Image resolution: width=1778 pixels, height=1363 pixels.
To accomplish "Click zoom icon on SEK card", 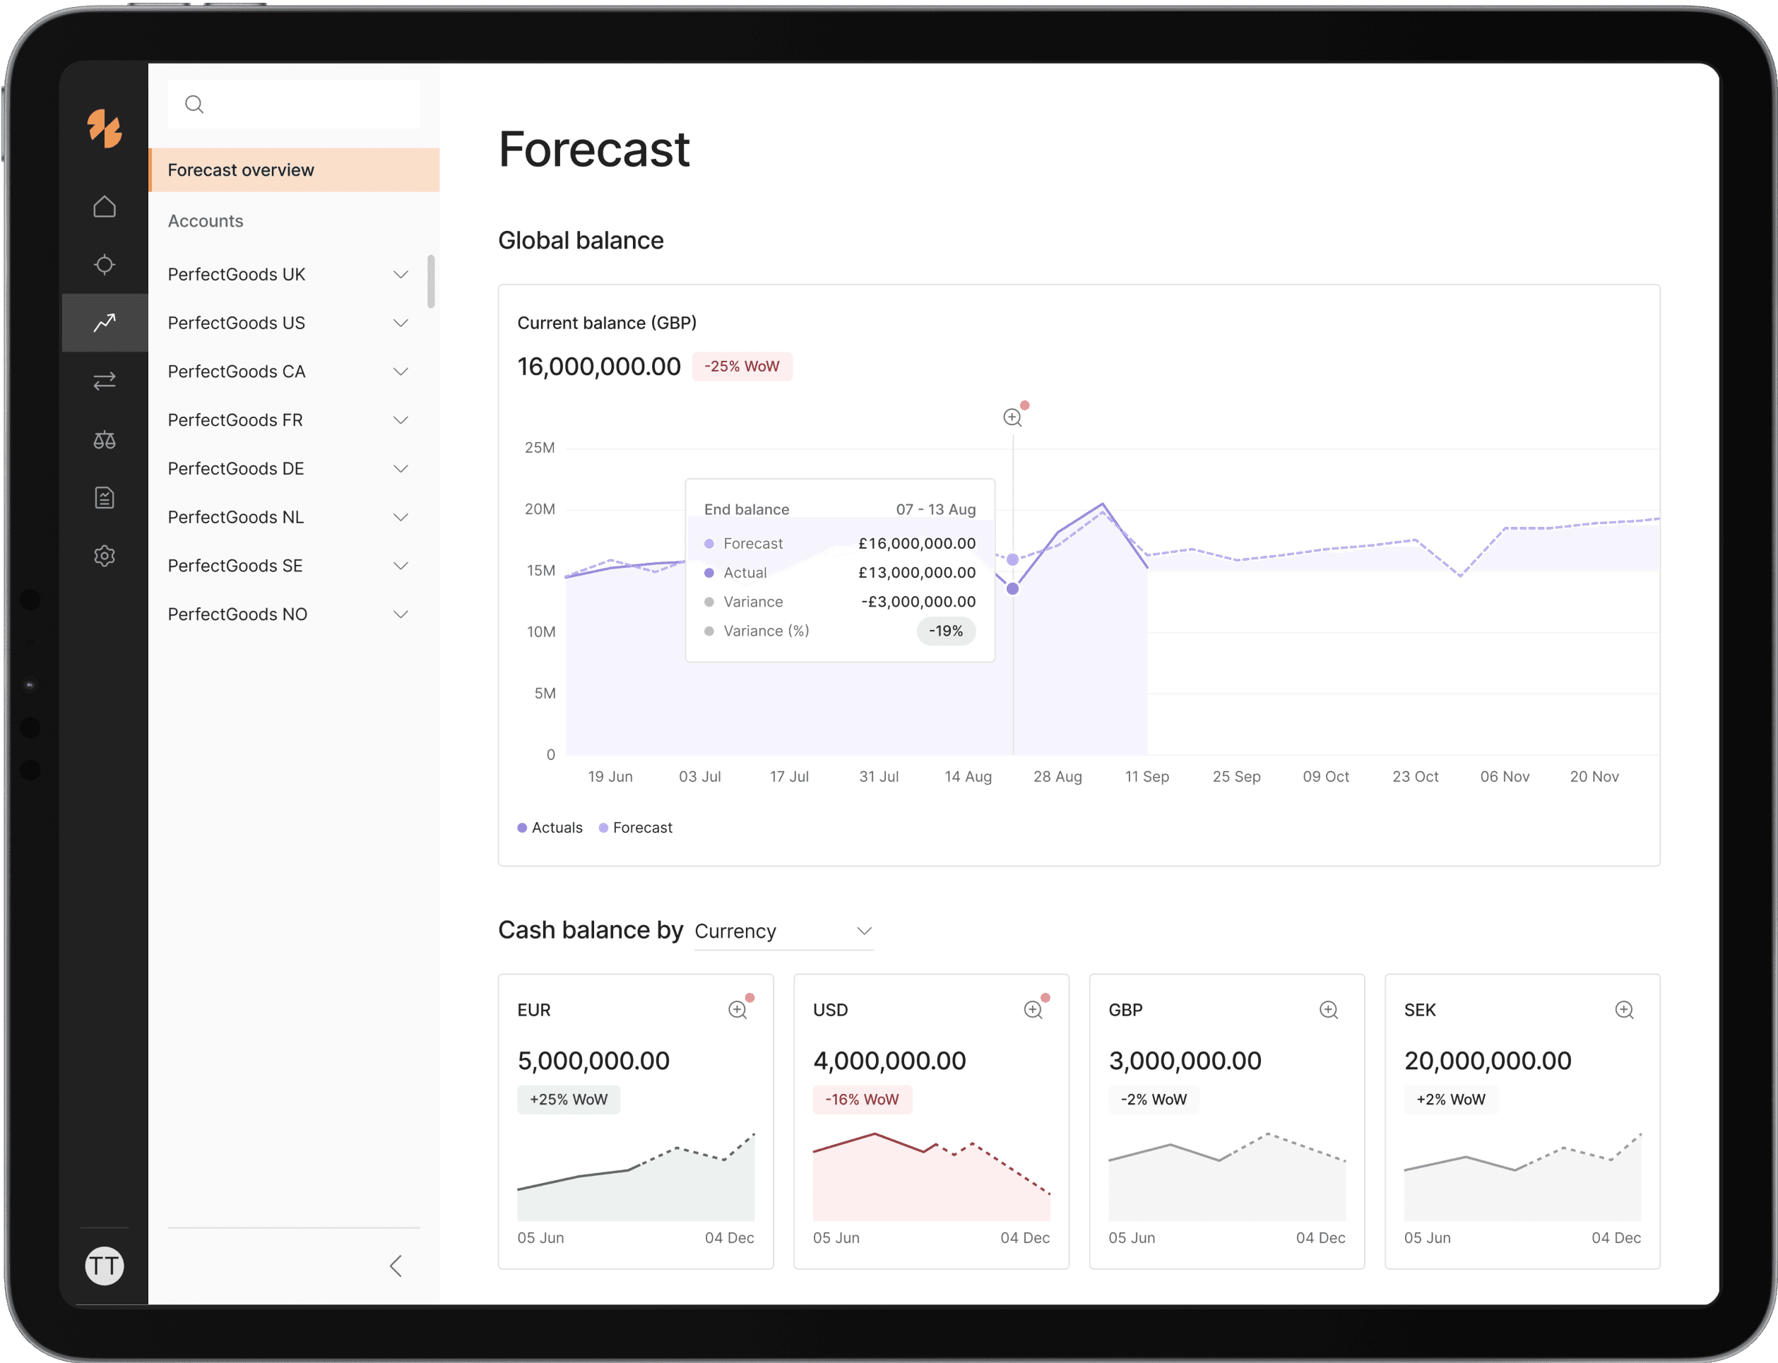I will pyautogui.click(x=1624, y=1009).
